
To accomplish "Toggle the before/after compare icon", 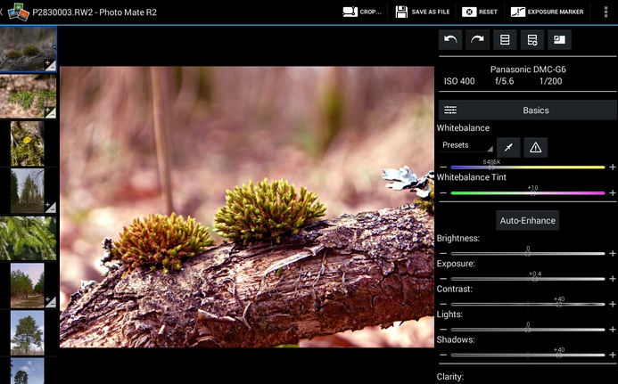I will click(559, 40).
